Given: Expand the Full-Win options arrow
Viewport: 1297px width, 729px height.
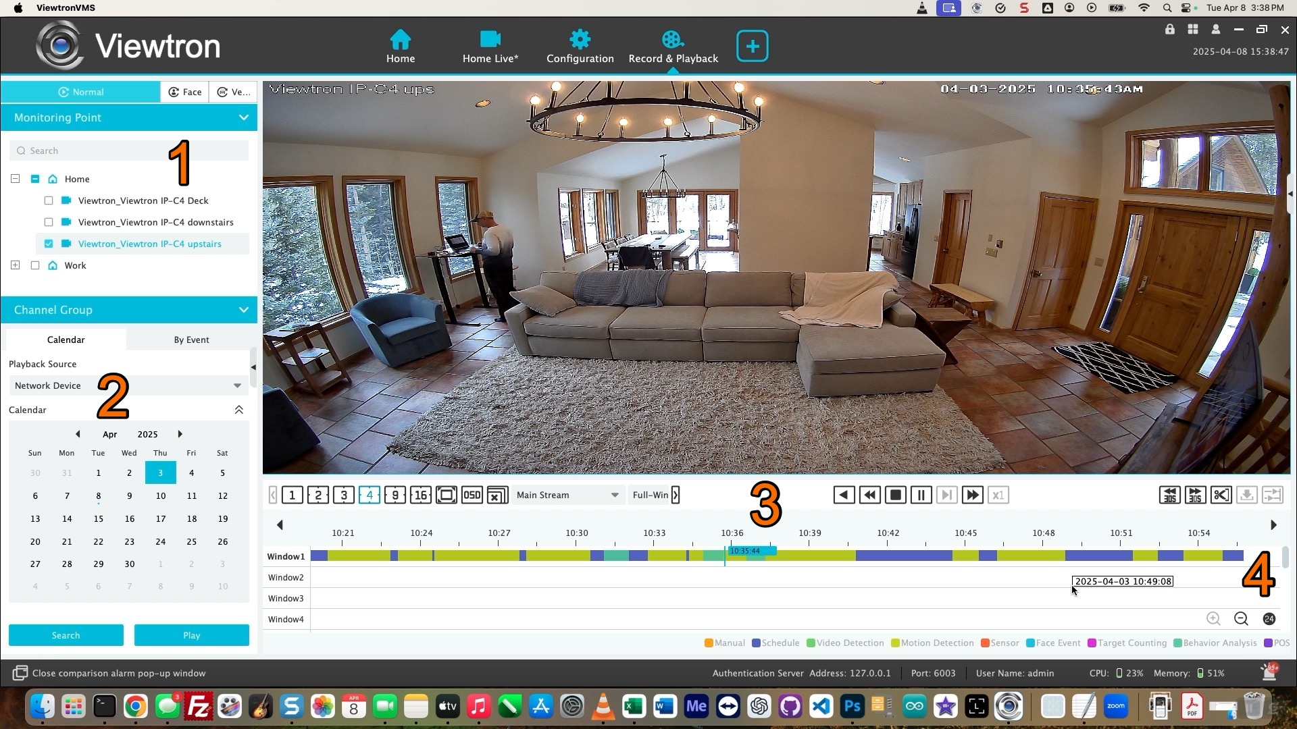Looking at the screenshot, I should click(x=676, y=495).
